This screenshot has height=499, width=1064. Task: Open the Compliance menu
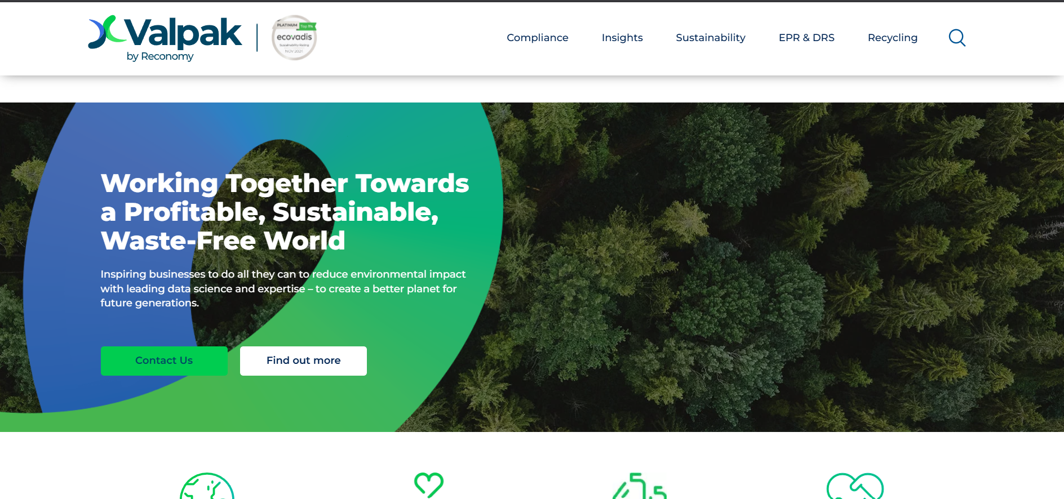click(x=537, y=38)
